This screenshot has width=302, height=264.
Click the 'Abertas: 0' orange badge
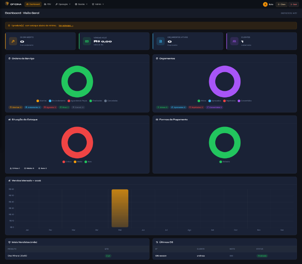coord(16,108)
